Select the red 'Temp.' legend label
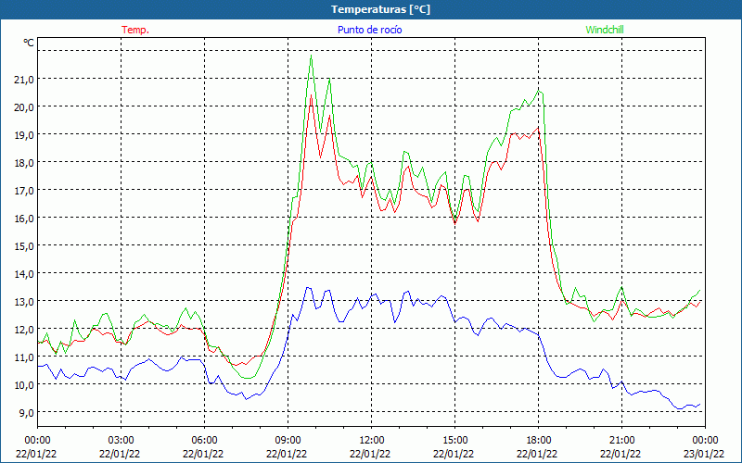 pos(135,30)
